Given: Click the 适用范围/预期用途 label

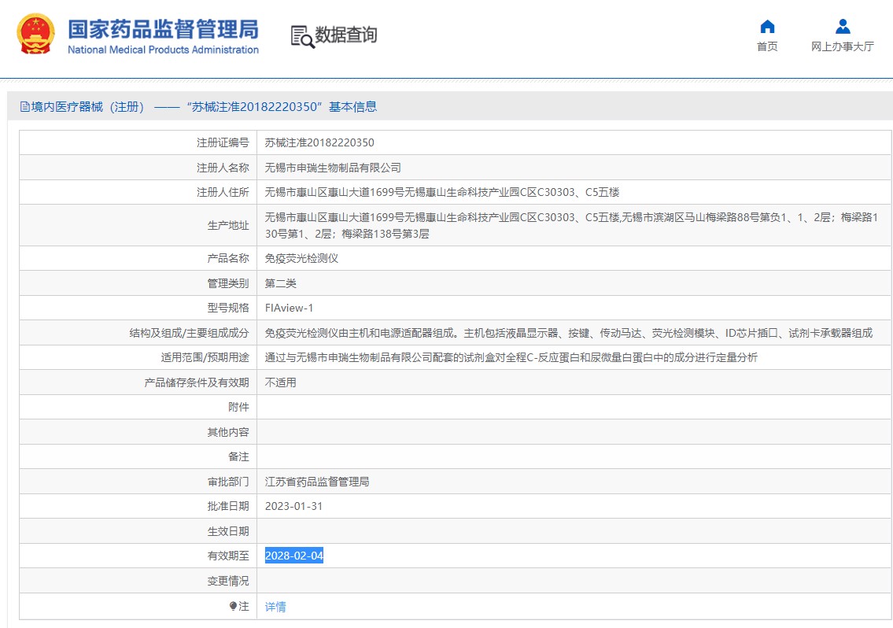Looking at the screenshot, I should (205, 357).
